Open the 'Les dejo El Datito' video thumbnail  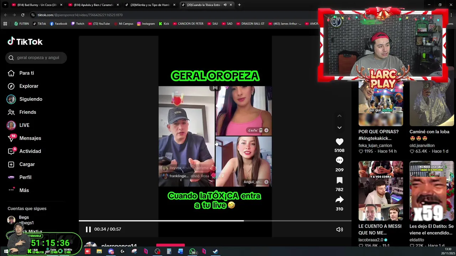pos(432,191)
